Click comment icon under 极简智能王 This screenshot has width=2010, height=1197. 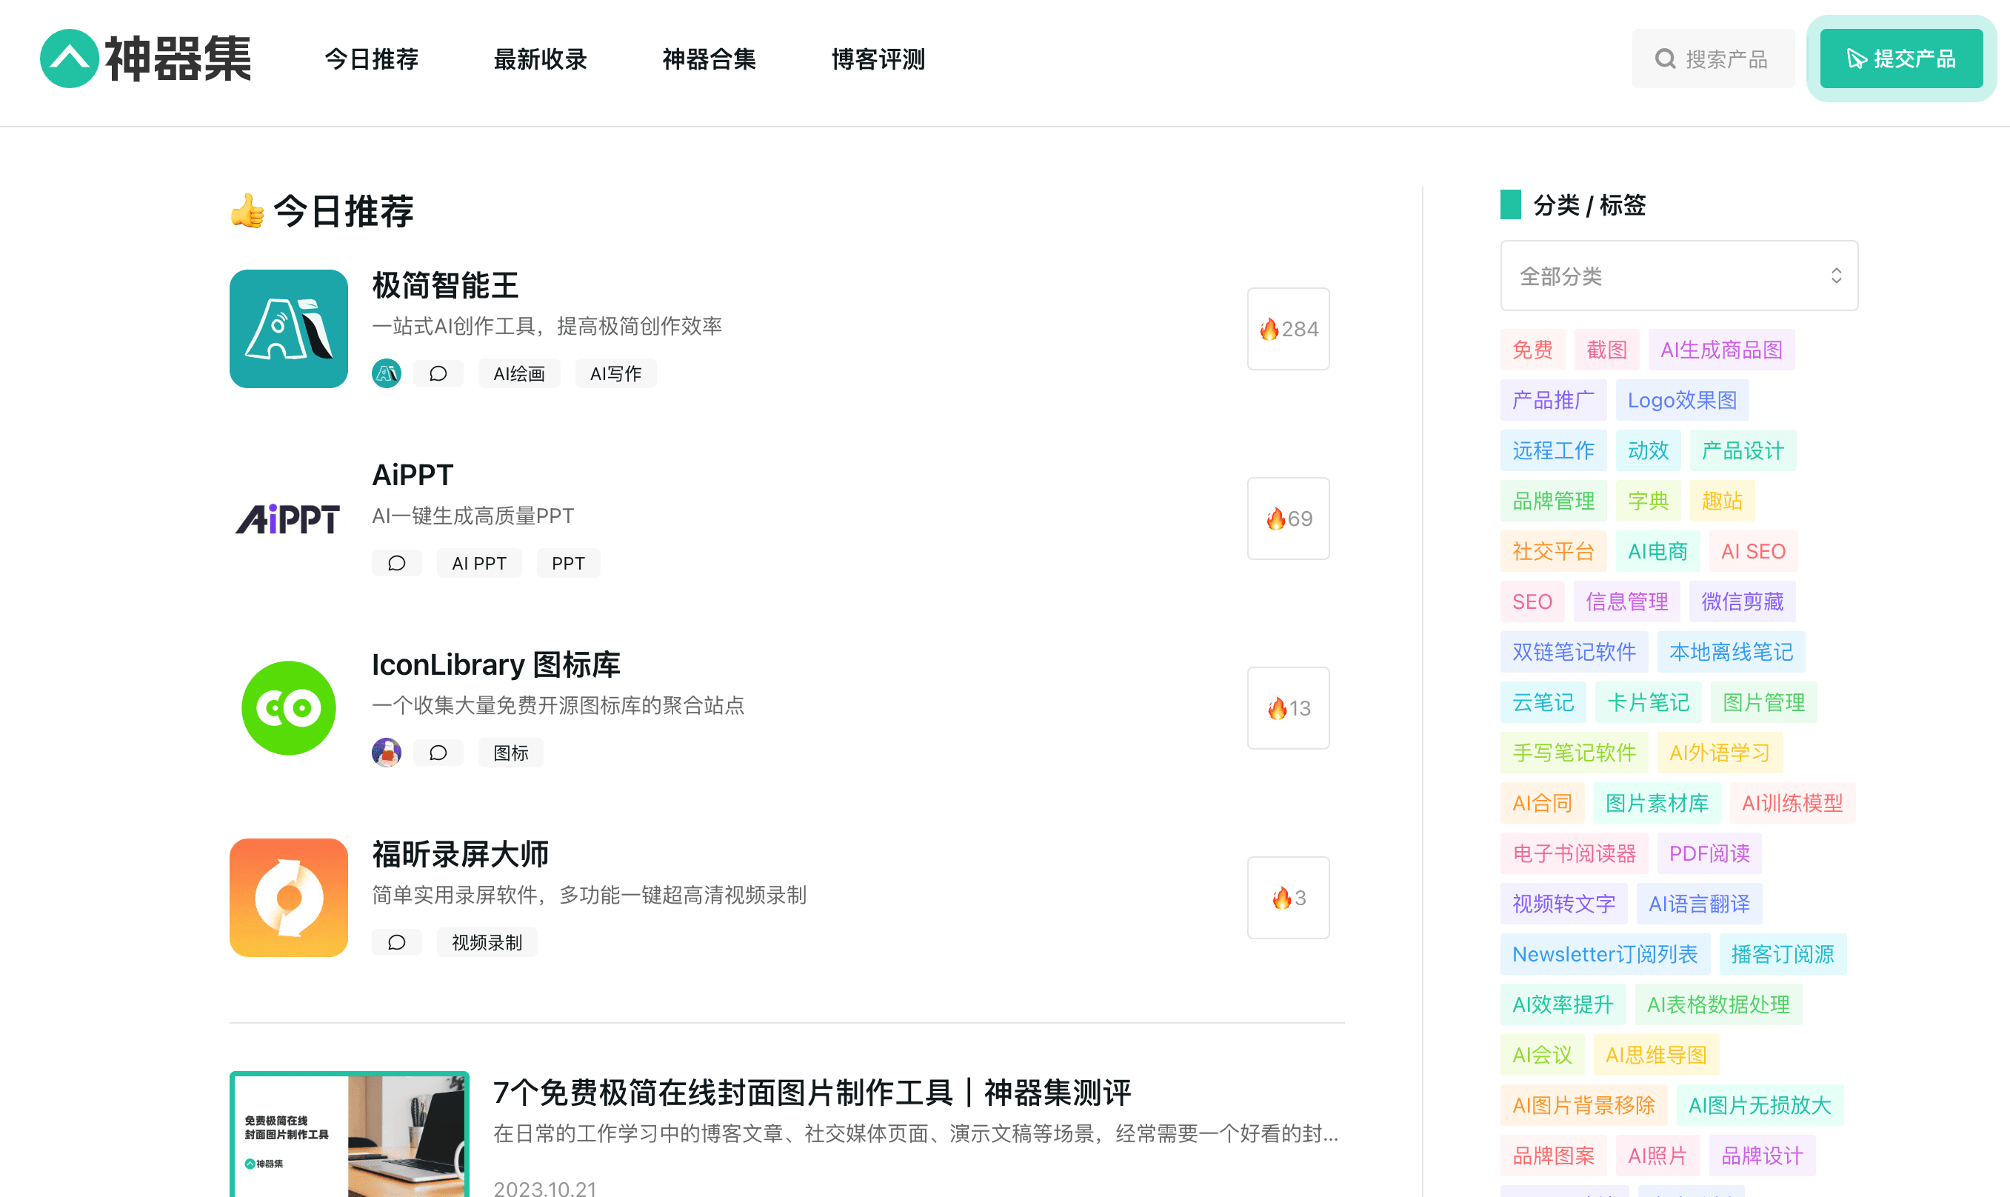[438, 373]
